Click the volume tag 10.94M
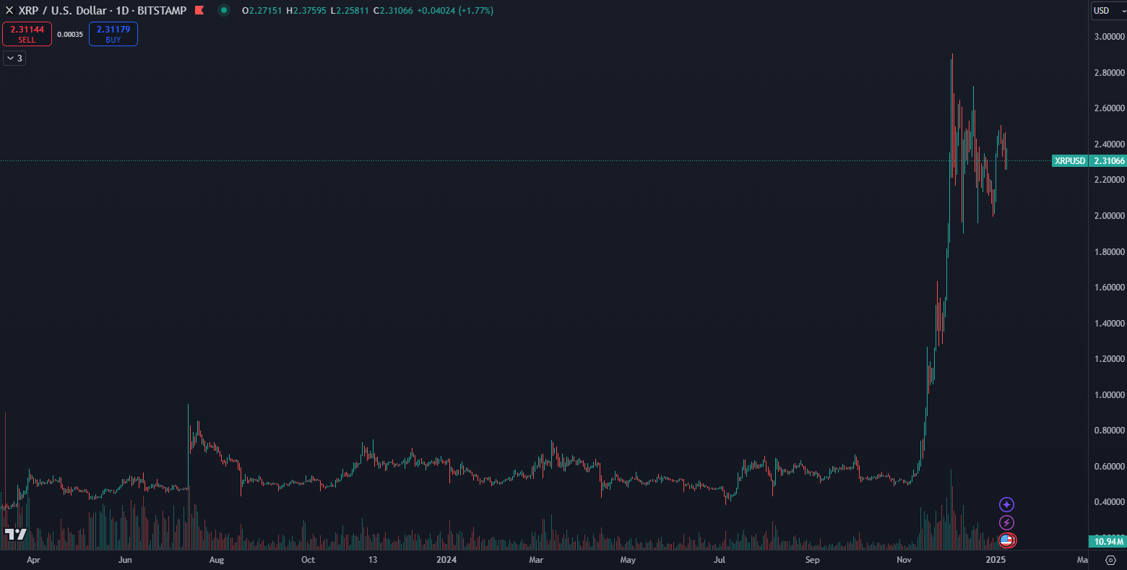Screen dimensions: 1127x570 click(x=1107, y=542)
